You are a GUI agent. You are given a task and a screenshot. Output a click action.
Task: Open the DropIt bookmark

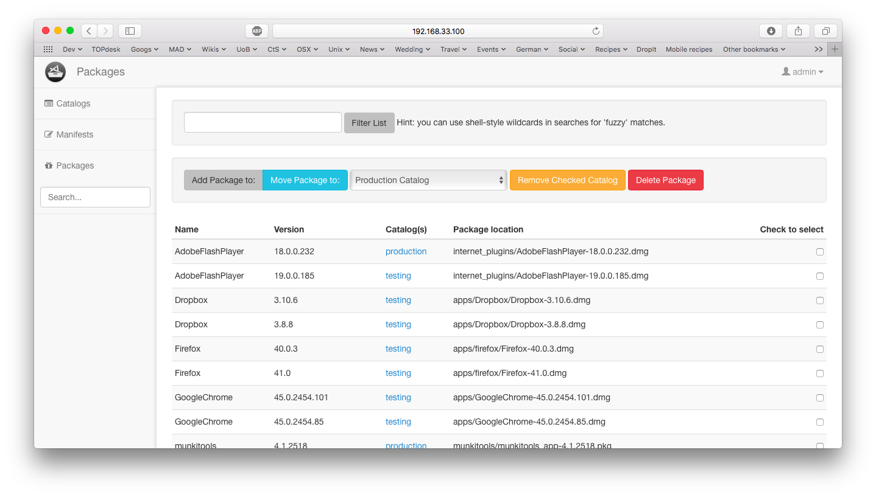(646, 49)
